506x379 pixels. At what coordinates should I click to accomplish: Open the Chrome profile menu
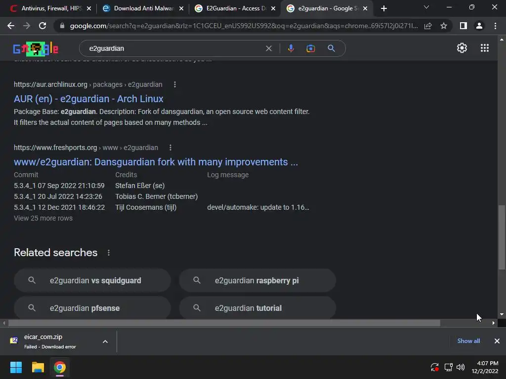click(479, 26)
